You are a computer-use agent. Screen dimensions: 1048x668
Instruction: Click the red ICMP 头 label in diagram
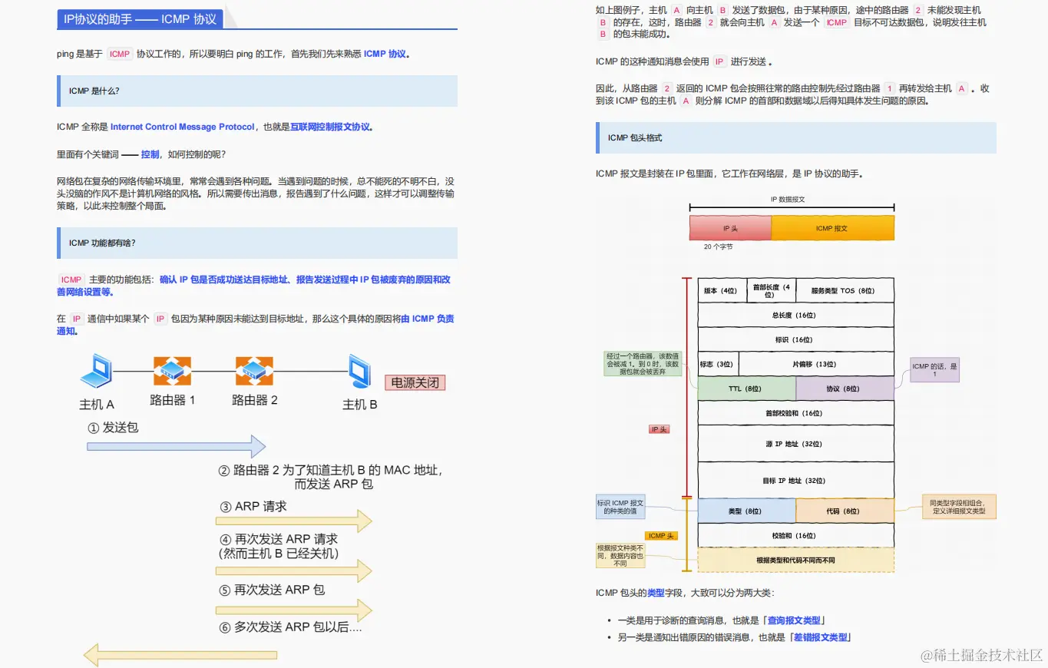[x=660, y=535]
